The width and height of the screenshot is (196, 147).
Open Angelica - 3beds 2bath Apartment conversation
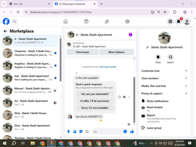coord(30,65)
